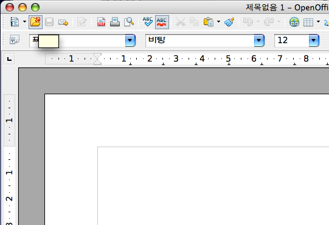Image resolution: width=329 pixels, height=225 pixels.
Task: Click the red close window button
Action: click(x=10, y=7)
